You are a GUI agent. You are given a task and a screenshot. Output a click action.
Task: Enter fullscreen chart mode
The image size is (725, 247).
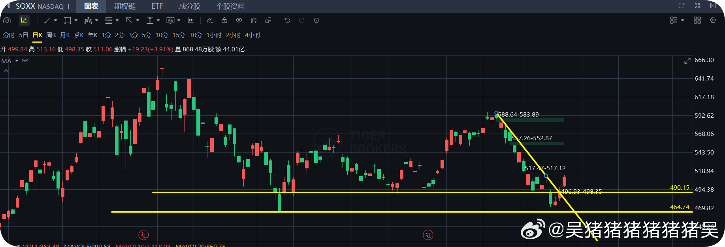[697, 6]
